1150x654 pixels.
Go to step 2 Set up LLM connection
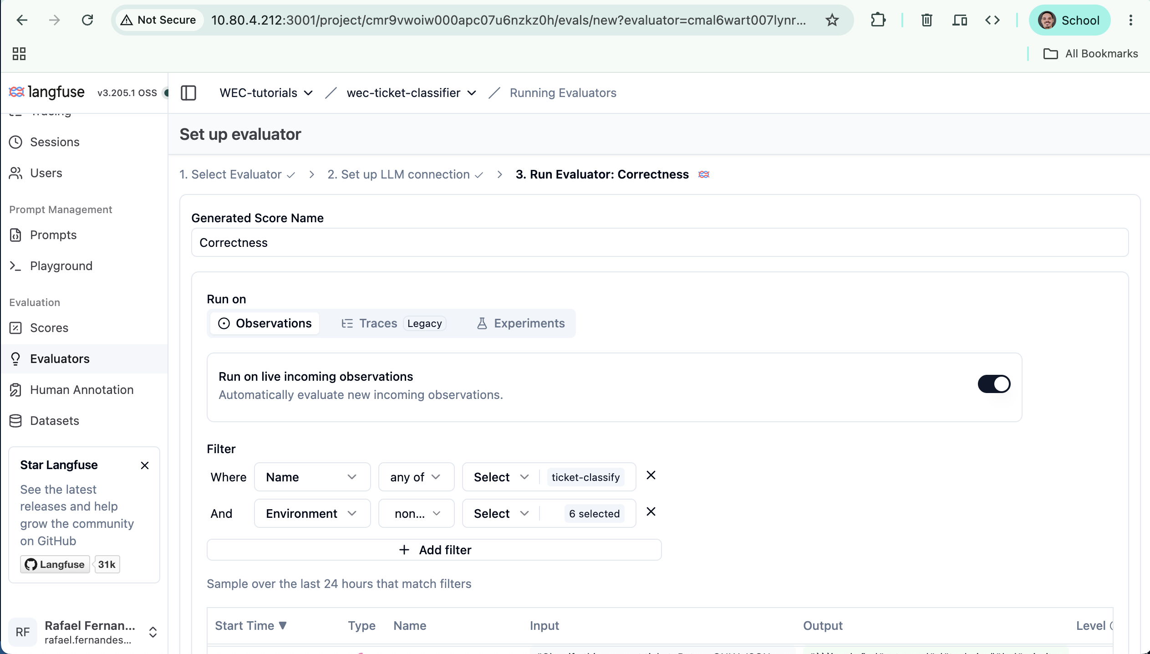[x=405, y=174]
